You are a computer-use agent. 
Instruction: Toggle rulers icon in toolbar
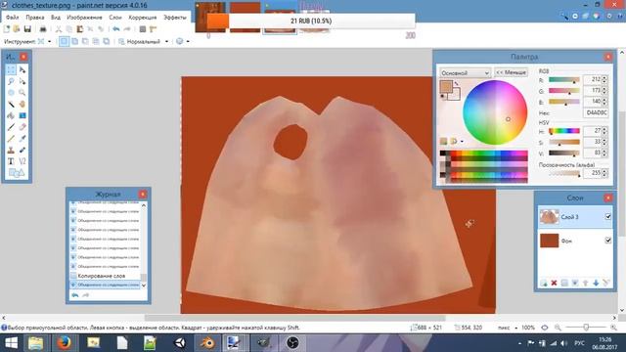153,29
